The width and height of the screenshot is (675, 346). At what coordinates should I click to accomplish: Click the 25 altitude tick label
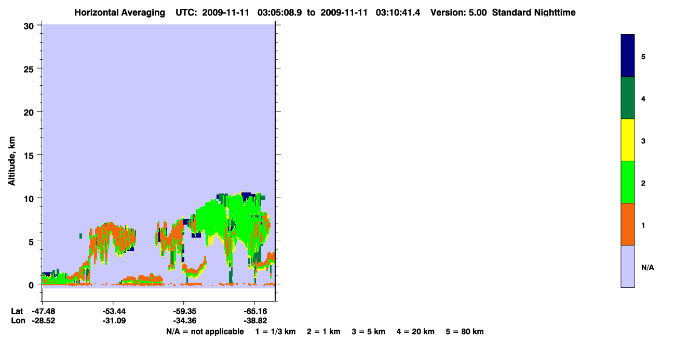[x=30, y=68]
